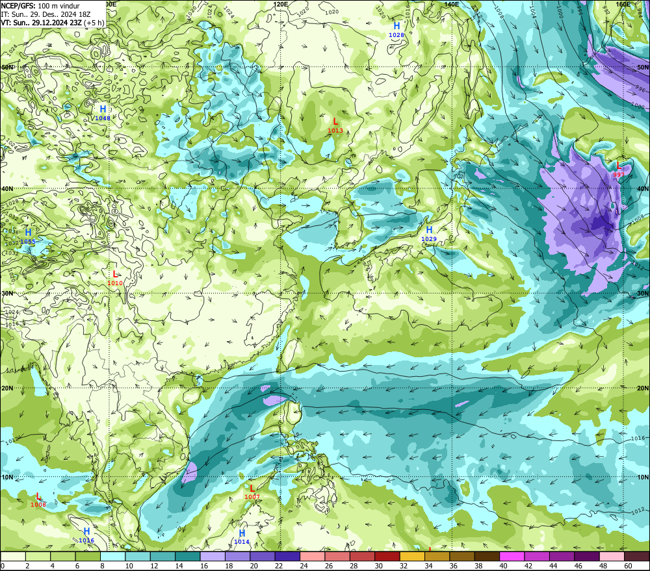Click the bright magenta 40–42 legend swatch
This screenshot has height=571, width=650.
pyautogui.click(x=512, y=556)
